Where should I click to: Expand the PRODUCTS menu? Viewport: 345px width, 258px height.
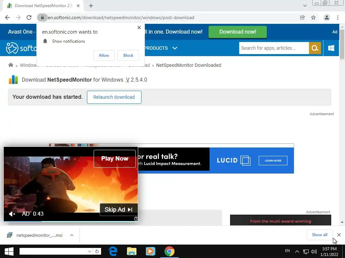pyautogui.click(x=161, y=48)
